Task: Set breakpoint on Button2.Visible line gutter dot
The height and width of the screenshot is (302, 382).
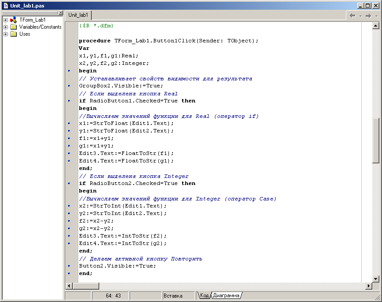Action: [69, 266]
